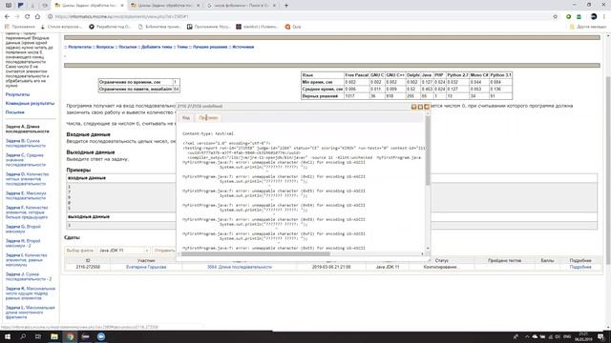The height and width of the screenshot is (343, 611).
Task: Maximize the submission popup with its middle icon
Action: 420,107
